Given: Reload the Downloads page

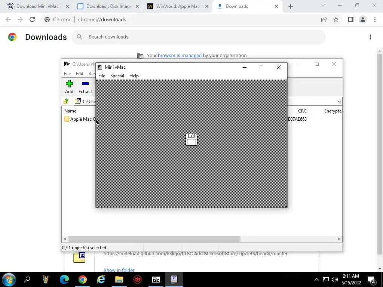Looking at the screenshot, I should (x=32, y=19).
